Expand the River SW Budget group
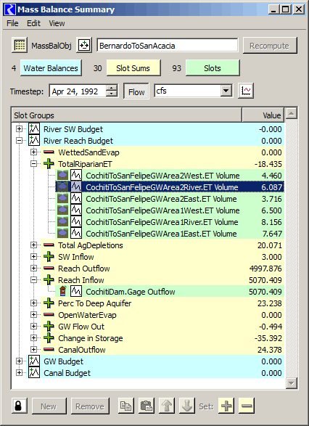The height and width of the screenshot is (426, 309). [x=20, y=128]
